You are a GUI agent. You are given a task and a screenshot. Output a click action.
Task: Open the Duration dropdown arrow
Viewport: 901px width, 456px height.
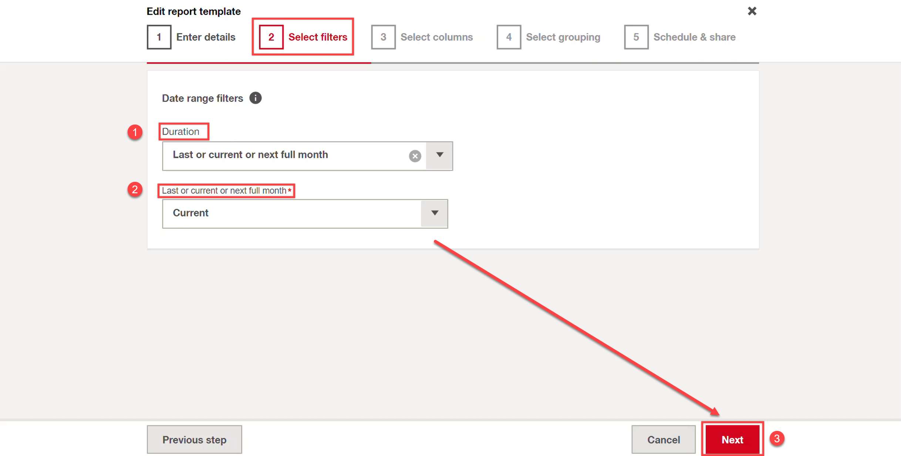[439, 155]
